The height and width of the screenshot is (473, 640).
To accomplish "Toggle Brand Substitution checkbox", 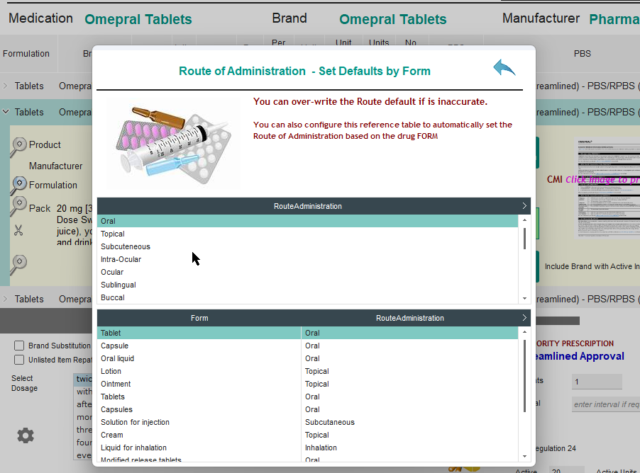I will [19, 346].
